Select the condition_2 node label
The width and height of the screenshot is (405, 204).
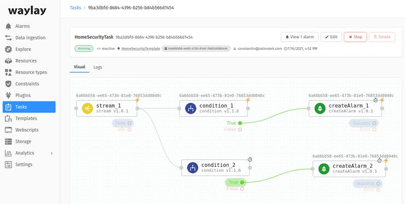[218, 165]
